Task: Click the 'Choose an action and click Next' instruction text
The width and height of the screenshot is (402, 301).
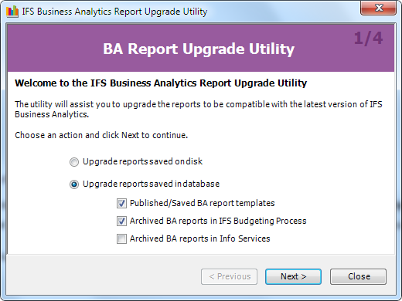Action: pyautogui.click(x=101, y=135)
